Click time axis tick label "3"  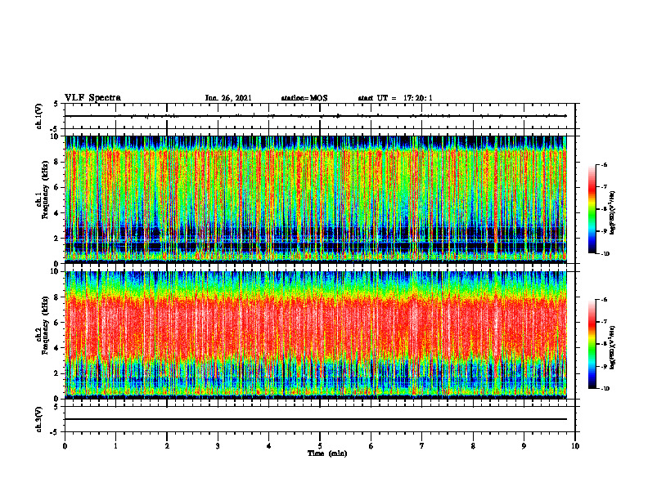click(218, 446)
